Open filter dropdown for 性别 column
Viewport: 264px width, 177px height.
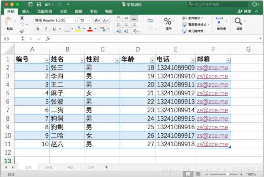pyautogui.click(x=117, y=60)
